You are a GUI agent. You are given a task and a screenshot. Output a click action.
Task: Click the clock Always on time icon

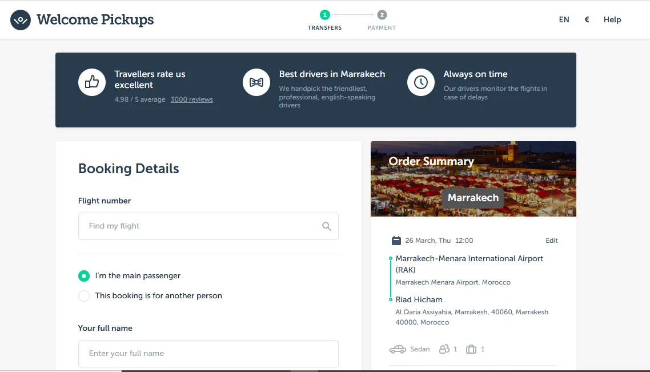click(x=420, y=82)
